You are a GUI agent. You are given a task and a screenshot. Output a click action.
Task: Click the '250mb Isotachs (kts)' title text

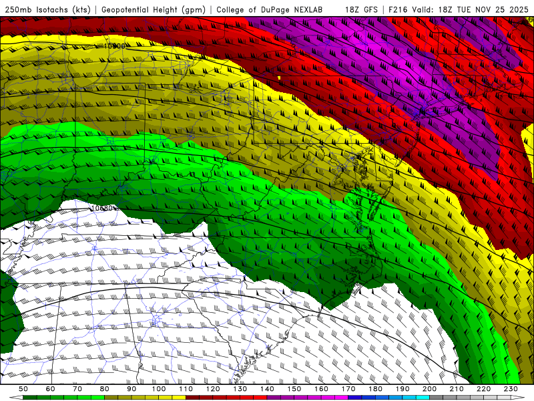(47, 10)
